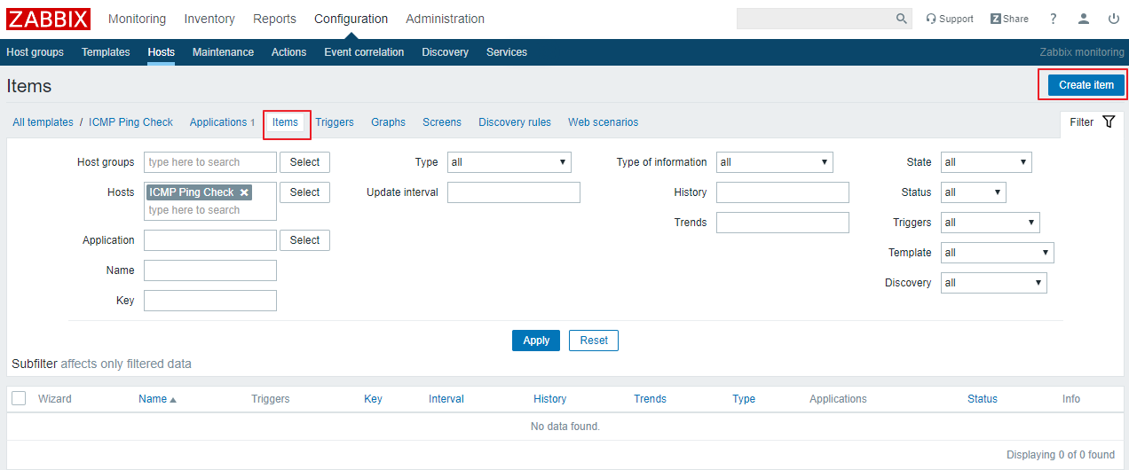Open the Template filter dropdown
1129x470 pixels.
tap(998, 253)
